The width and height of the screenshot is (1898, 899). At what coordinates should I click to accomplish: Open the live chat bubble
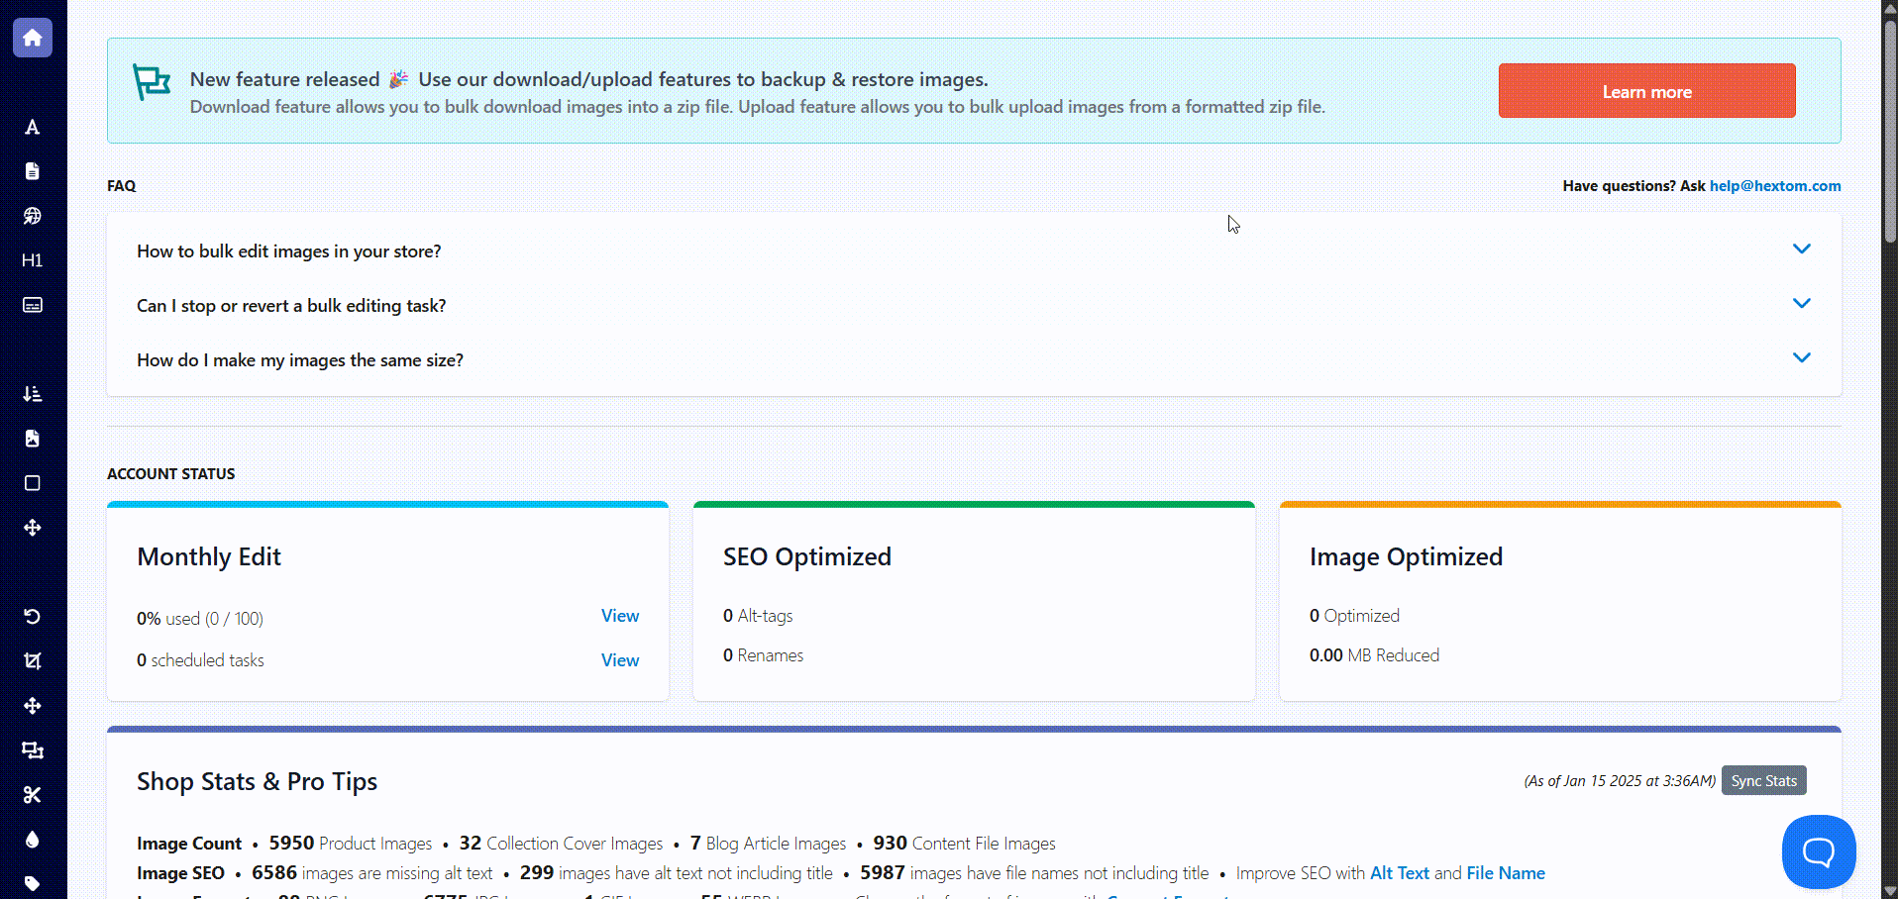click(x=1819, y=851)
